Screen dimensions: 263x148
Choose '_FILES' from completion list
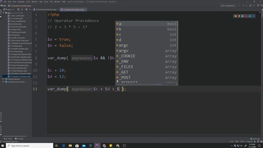[146, 67]
